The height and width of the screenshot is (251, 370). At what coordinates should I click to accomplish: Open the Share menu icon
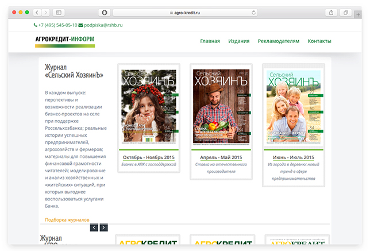coord(331,13)
